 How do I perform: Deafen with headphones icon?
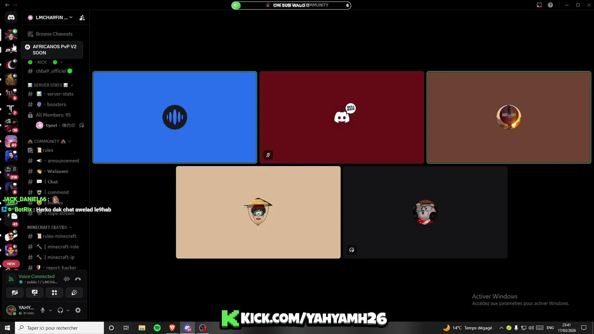[60, 310]
